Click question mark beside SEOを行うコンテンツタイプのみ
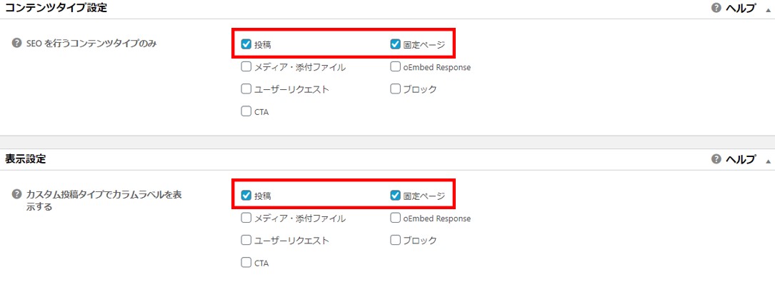 [x=16, y=43]
